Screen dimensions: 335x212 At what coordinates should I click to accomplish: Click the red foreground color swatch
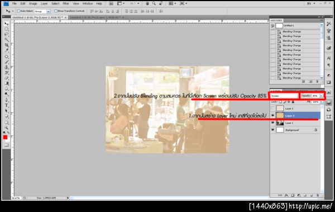pos(6,137)
